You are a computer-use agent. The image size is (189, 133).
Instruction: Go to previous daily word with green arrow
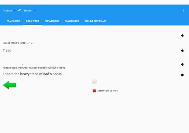10,85
